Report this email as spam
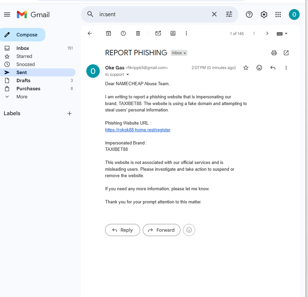The image size is (308, 297). click(123, 33)
